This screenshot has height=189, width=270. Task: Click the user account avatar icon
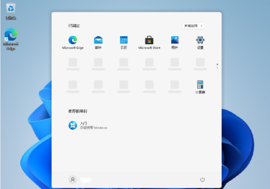[x=73, y=180]
